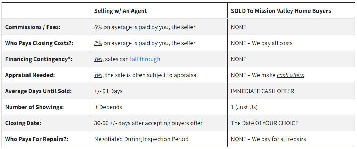This screenshot has width=357, height=149.
Task: Open the "fall through" link
Action: [x=145, y=59]
